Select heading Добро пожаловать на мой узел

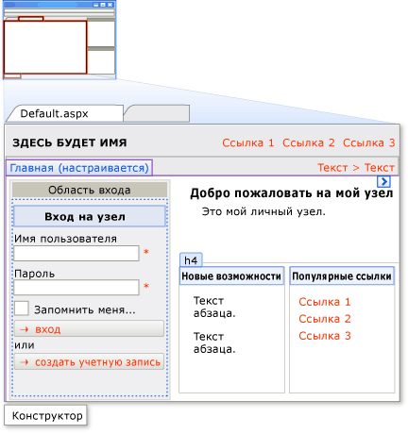tap(292, 192)
